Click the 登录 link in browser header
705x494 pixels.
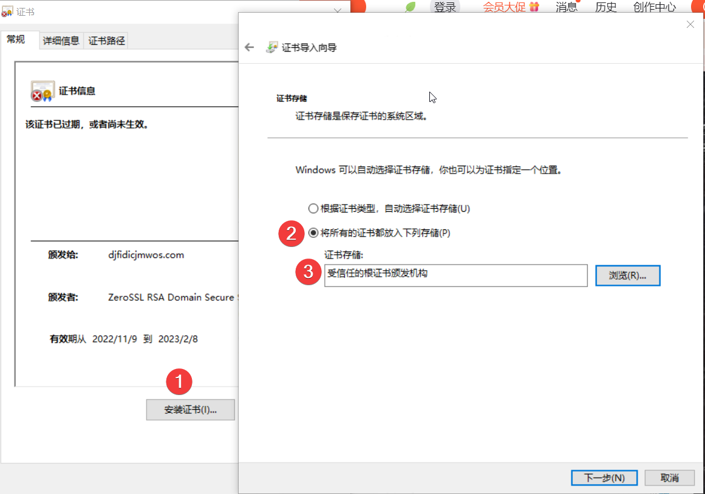click(x=445, y=7)
